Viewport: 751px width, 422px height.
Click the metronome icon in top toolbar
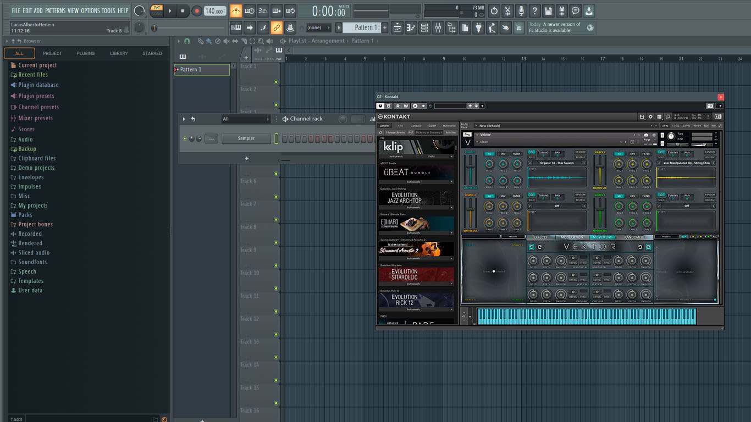point(236,10)
